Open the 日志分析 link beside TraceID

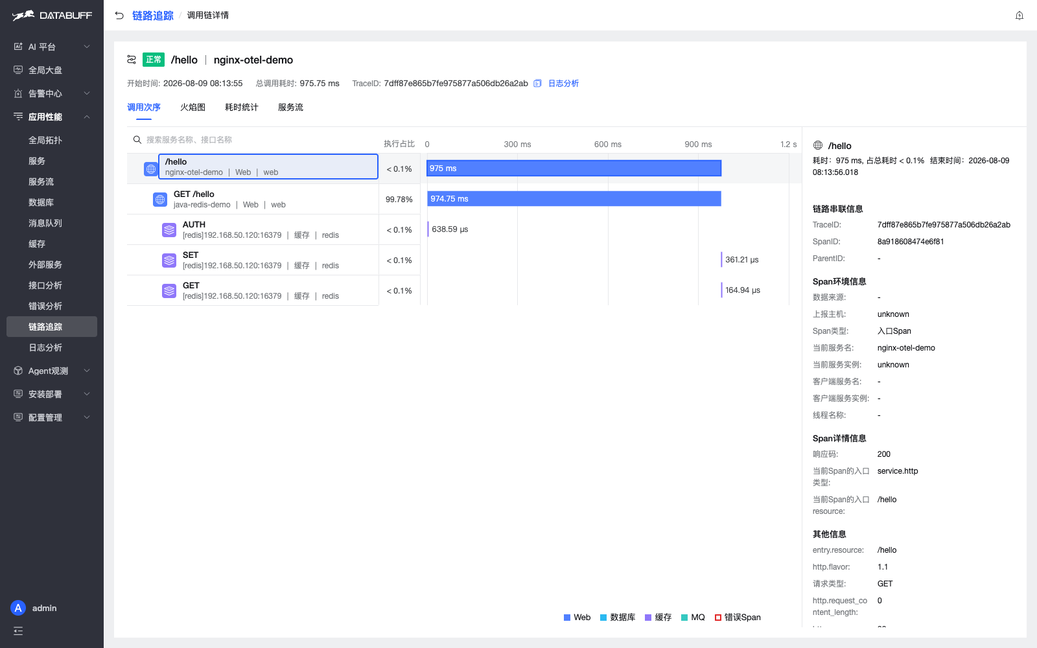click(563, 84)
